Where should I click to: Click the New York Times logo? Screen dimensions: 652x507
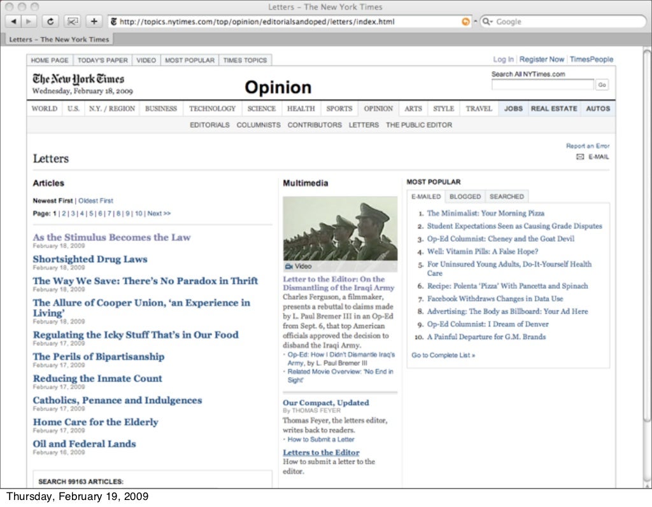coord(78,78)
